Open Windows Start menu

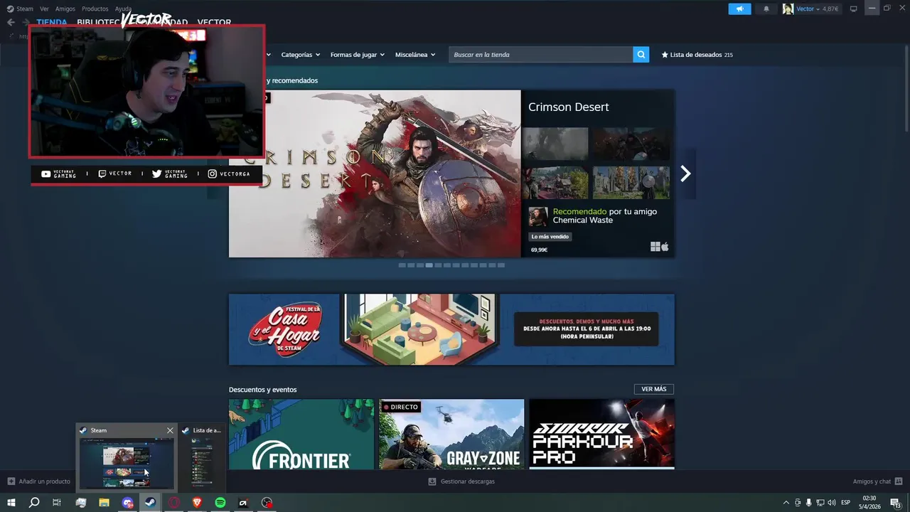pyautogui.click(x=11, y=503)
